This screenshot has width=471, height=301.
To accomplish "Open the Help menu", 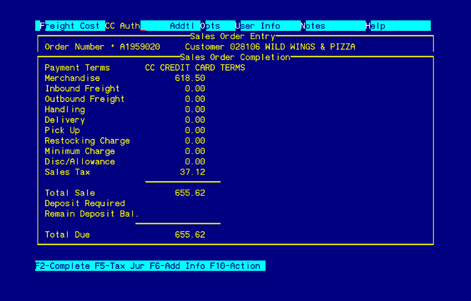I will (375, 26).
